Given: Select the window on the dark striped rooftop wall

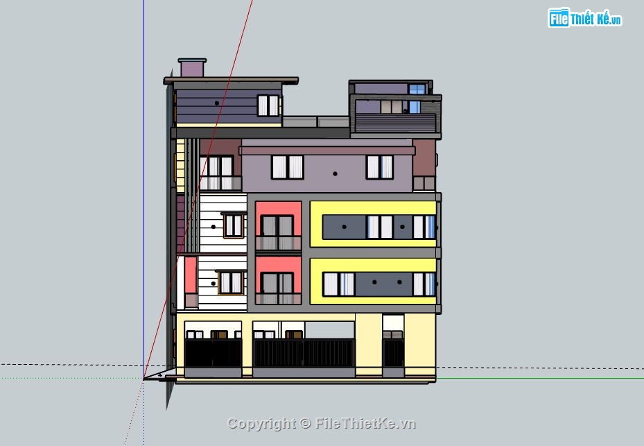Looking at the screenshot, I should 268,105.
